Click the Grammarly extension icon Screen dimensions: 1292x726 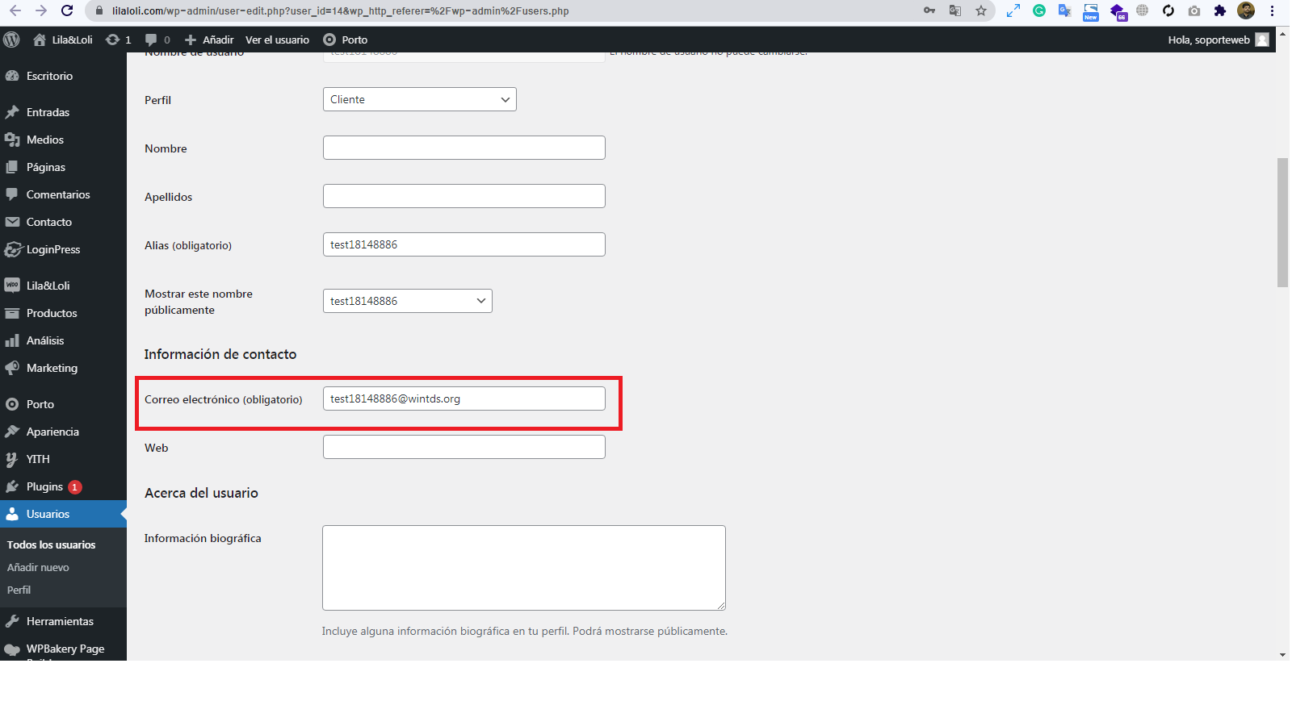tap(1039, 10)
